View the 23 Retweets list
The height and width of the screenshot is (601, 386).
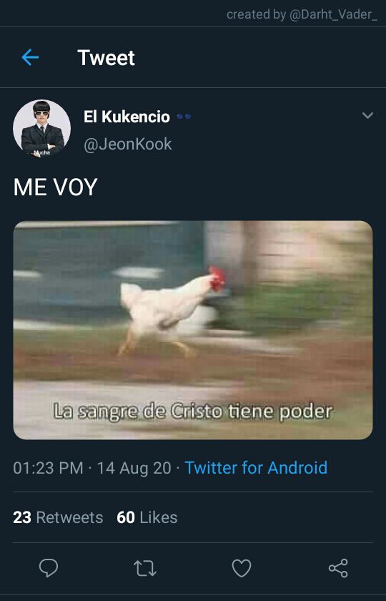[x=58, y=517]
